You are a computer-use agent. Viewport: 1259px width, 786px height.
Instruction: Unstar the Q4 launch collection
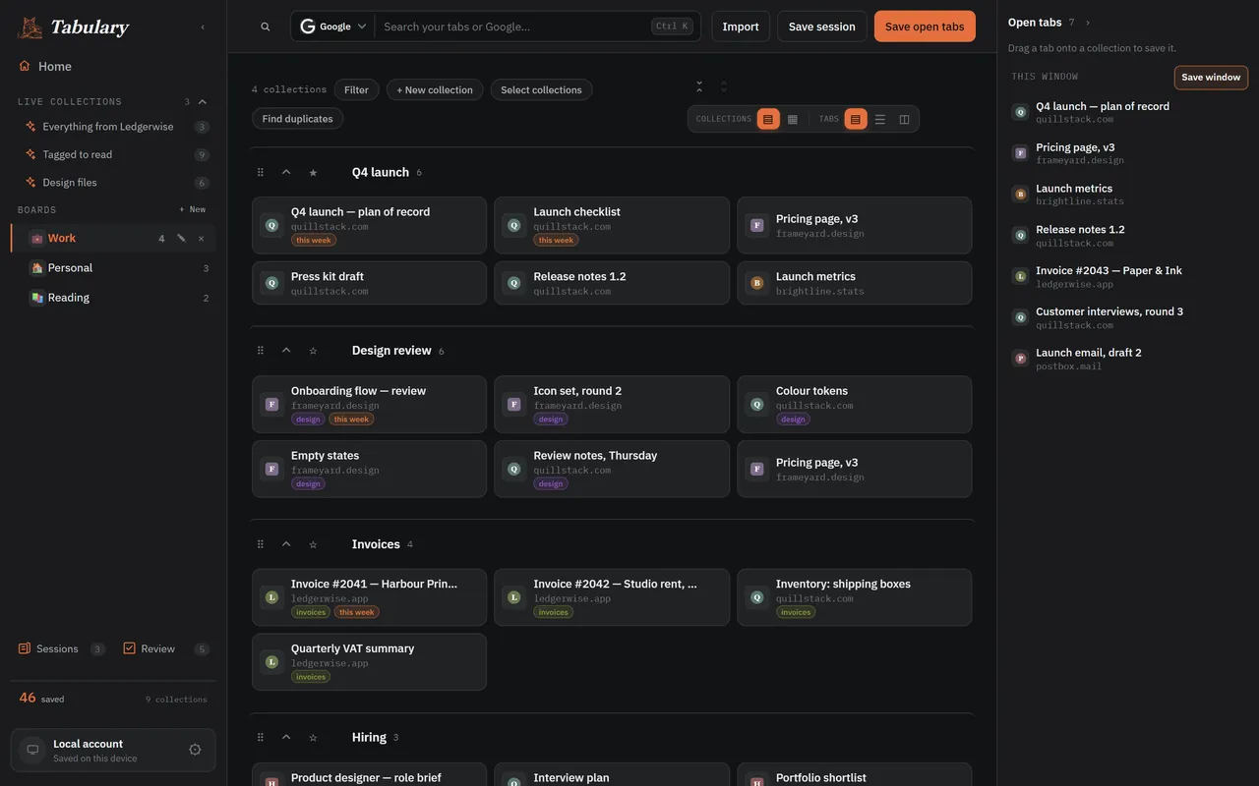[313, 172]
